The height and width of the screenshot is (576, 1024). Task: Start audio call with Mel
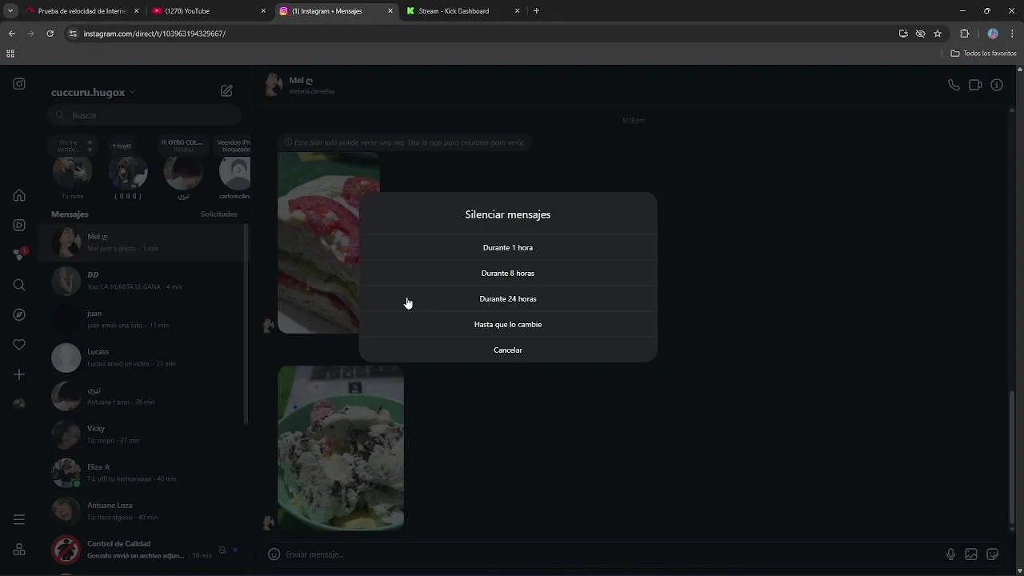click(954, 85)
